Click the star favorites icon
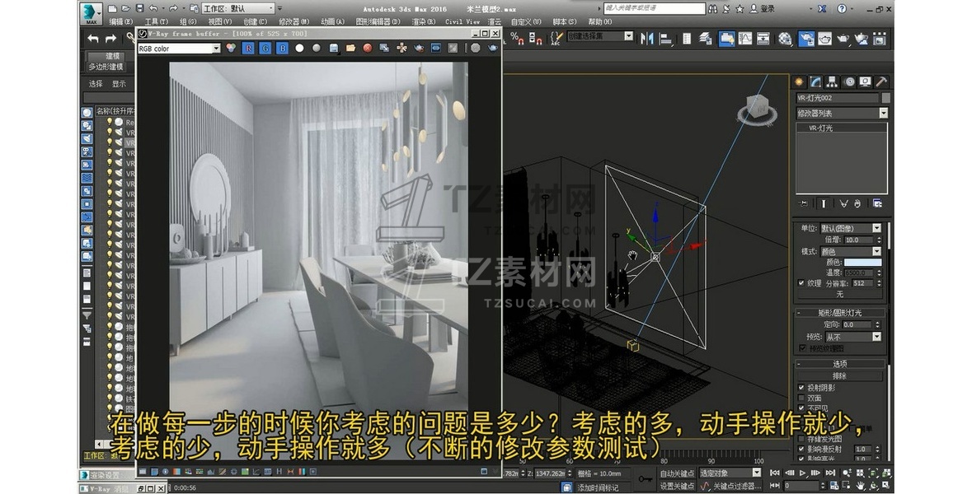This screenshot has height=494, width=972. pyautogui.click(x=740, y=9)
